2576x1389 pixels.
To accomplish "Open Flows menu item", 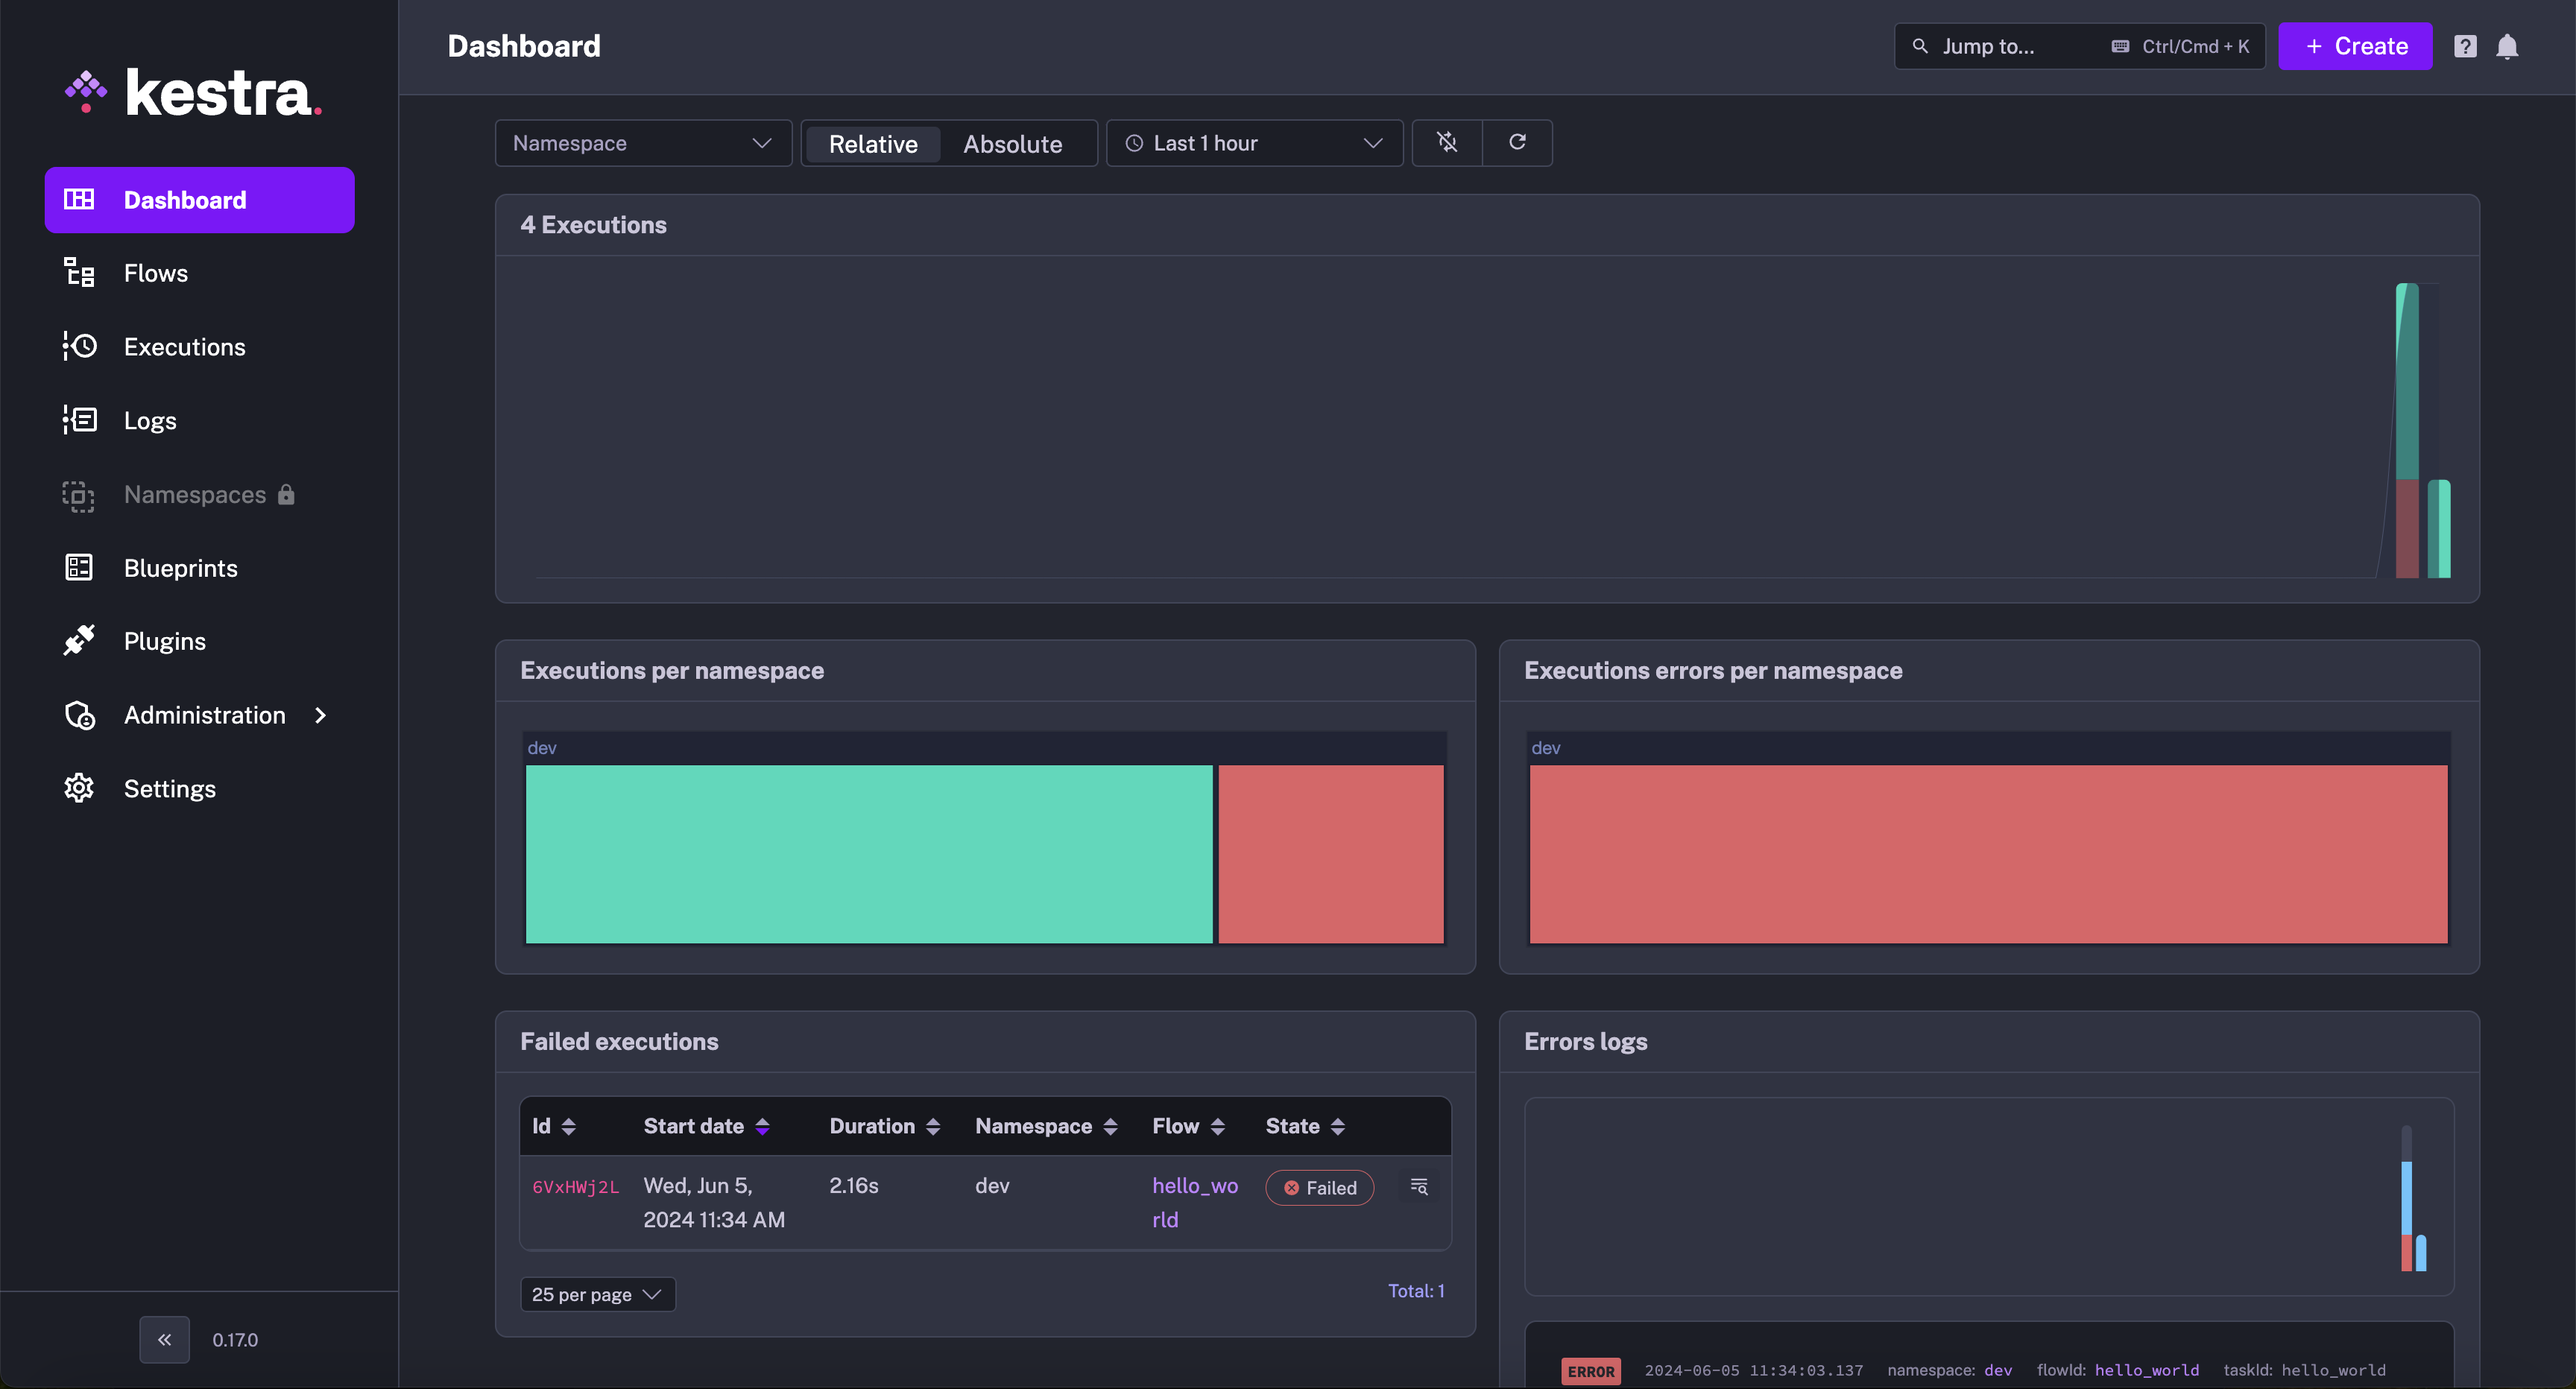I will (x=199, y=272).
